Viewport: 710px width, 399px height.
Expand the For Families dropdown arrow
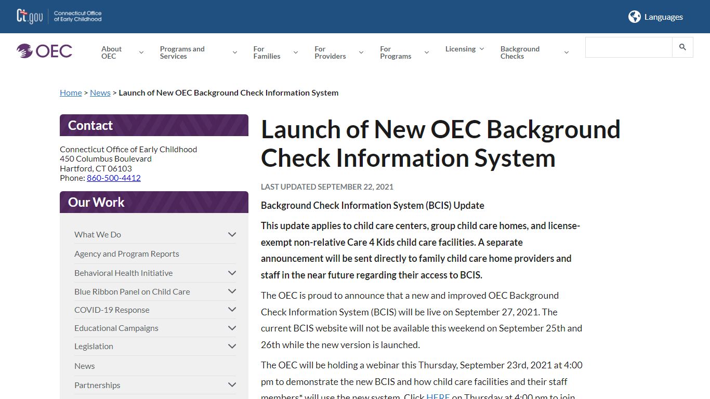point(295,52)
